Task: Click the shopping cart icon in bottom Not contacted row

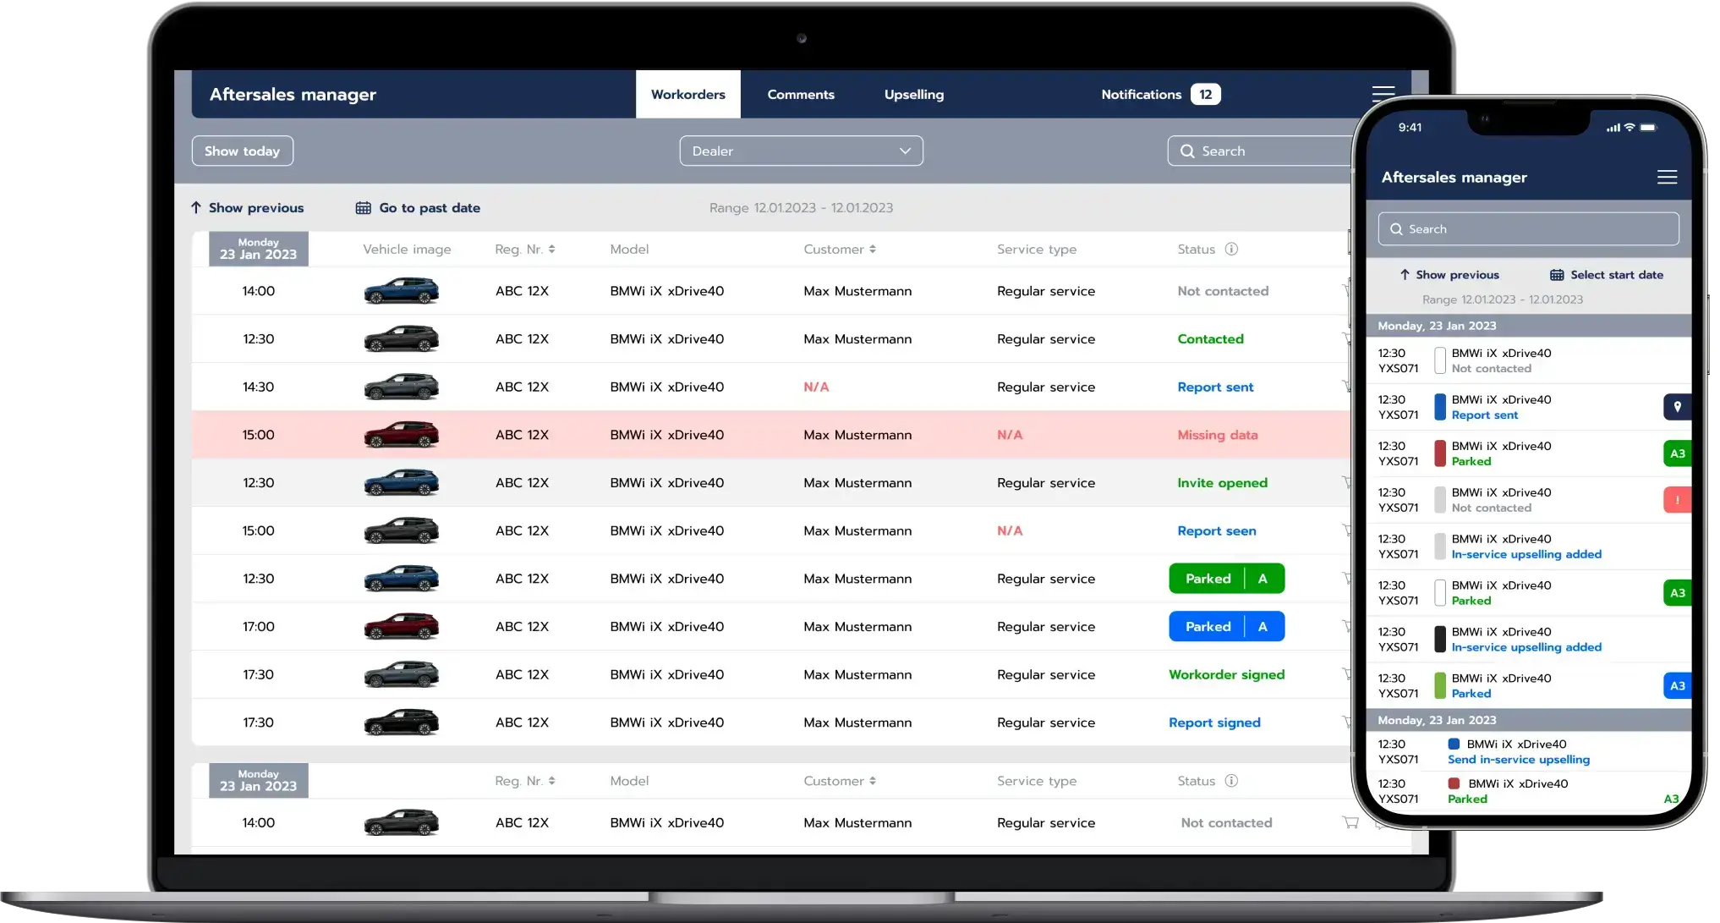Action: [x=1350, y=822]
